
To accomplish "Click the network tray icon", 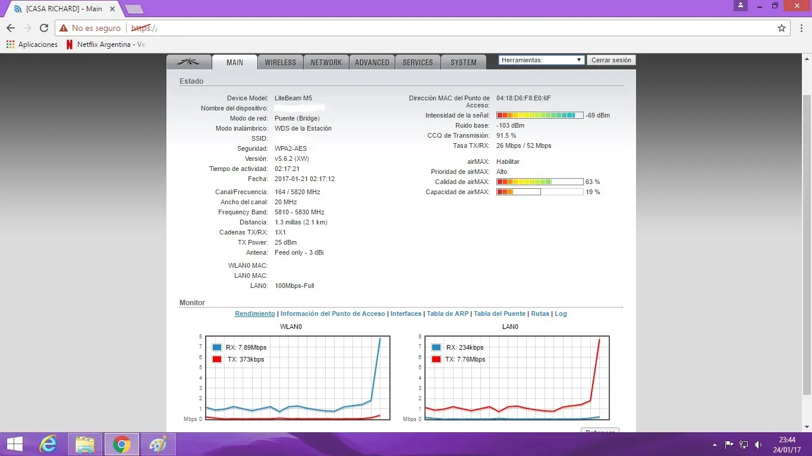I will (x=744, y=444).
